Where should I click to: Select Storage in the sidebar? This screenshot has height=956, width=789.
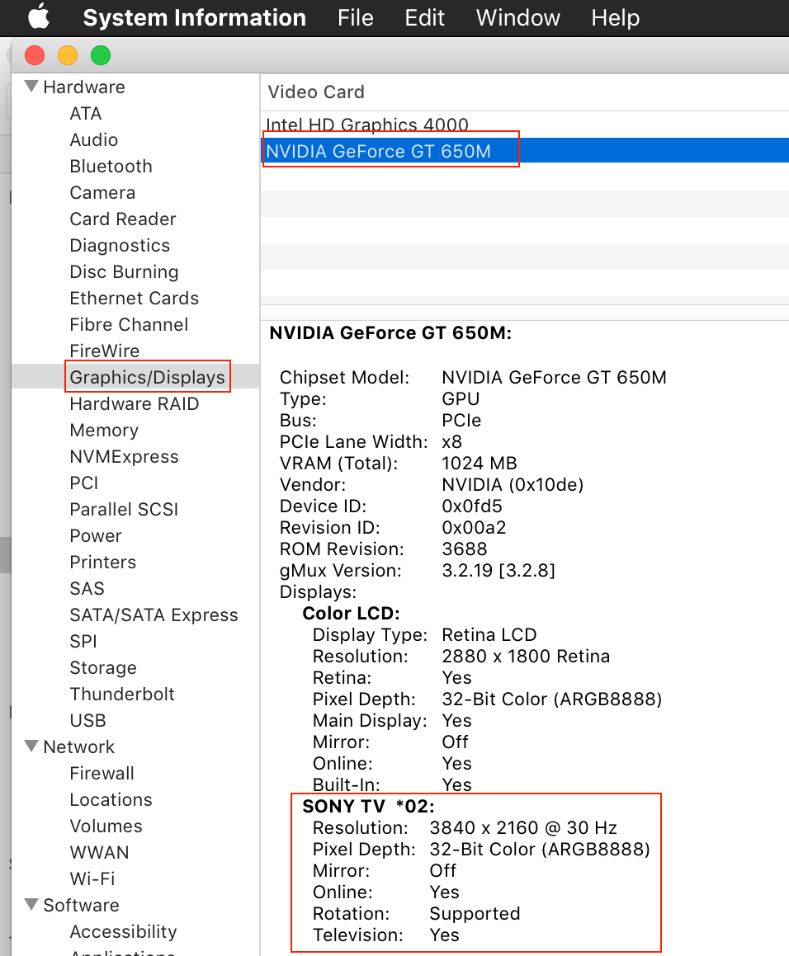click(102, 667)
